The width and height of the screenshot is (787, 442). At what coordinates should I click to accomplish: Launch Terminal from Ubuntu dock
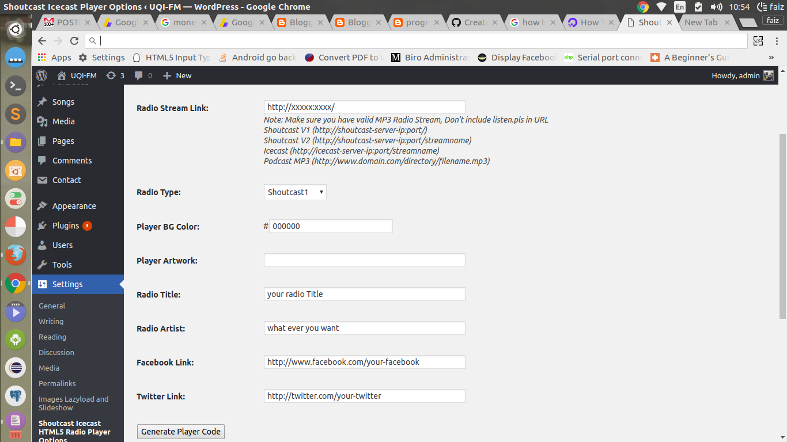(16, 86)
